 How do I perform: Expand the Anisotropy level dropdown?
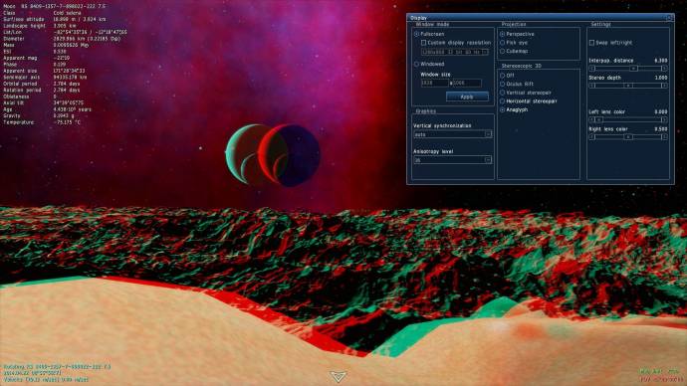[452, 160]
